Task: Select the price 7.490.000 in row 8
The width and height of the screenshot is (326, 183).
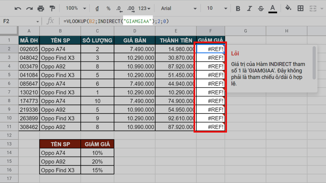Action: 134,101
